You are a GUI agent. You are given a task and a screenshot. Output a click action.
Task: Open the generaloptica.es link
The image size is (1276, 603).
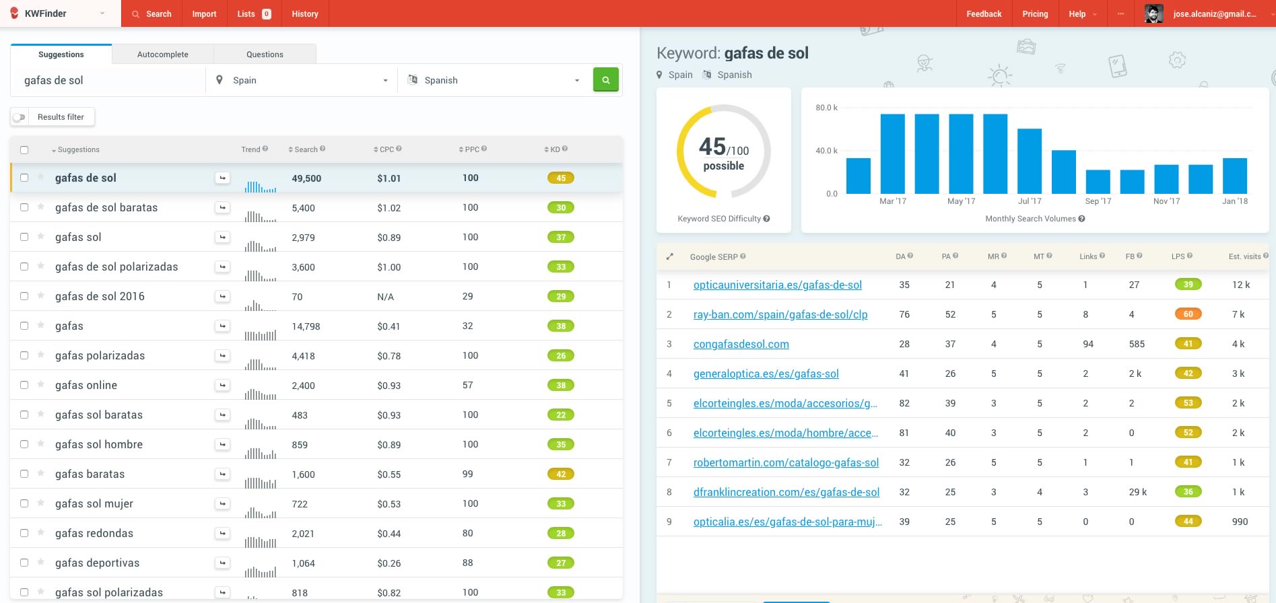[x=766, y=374]
